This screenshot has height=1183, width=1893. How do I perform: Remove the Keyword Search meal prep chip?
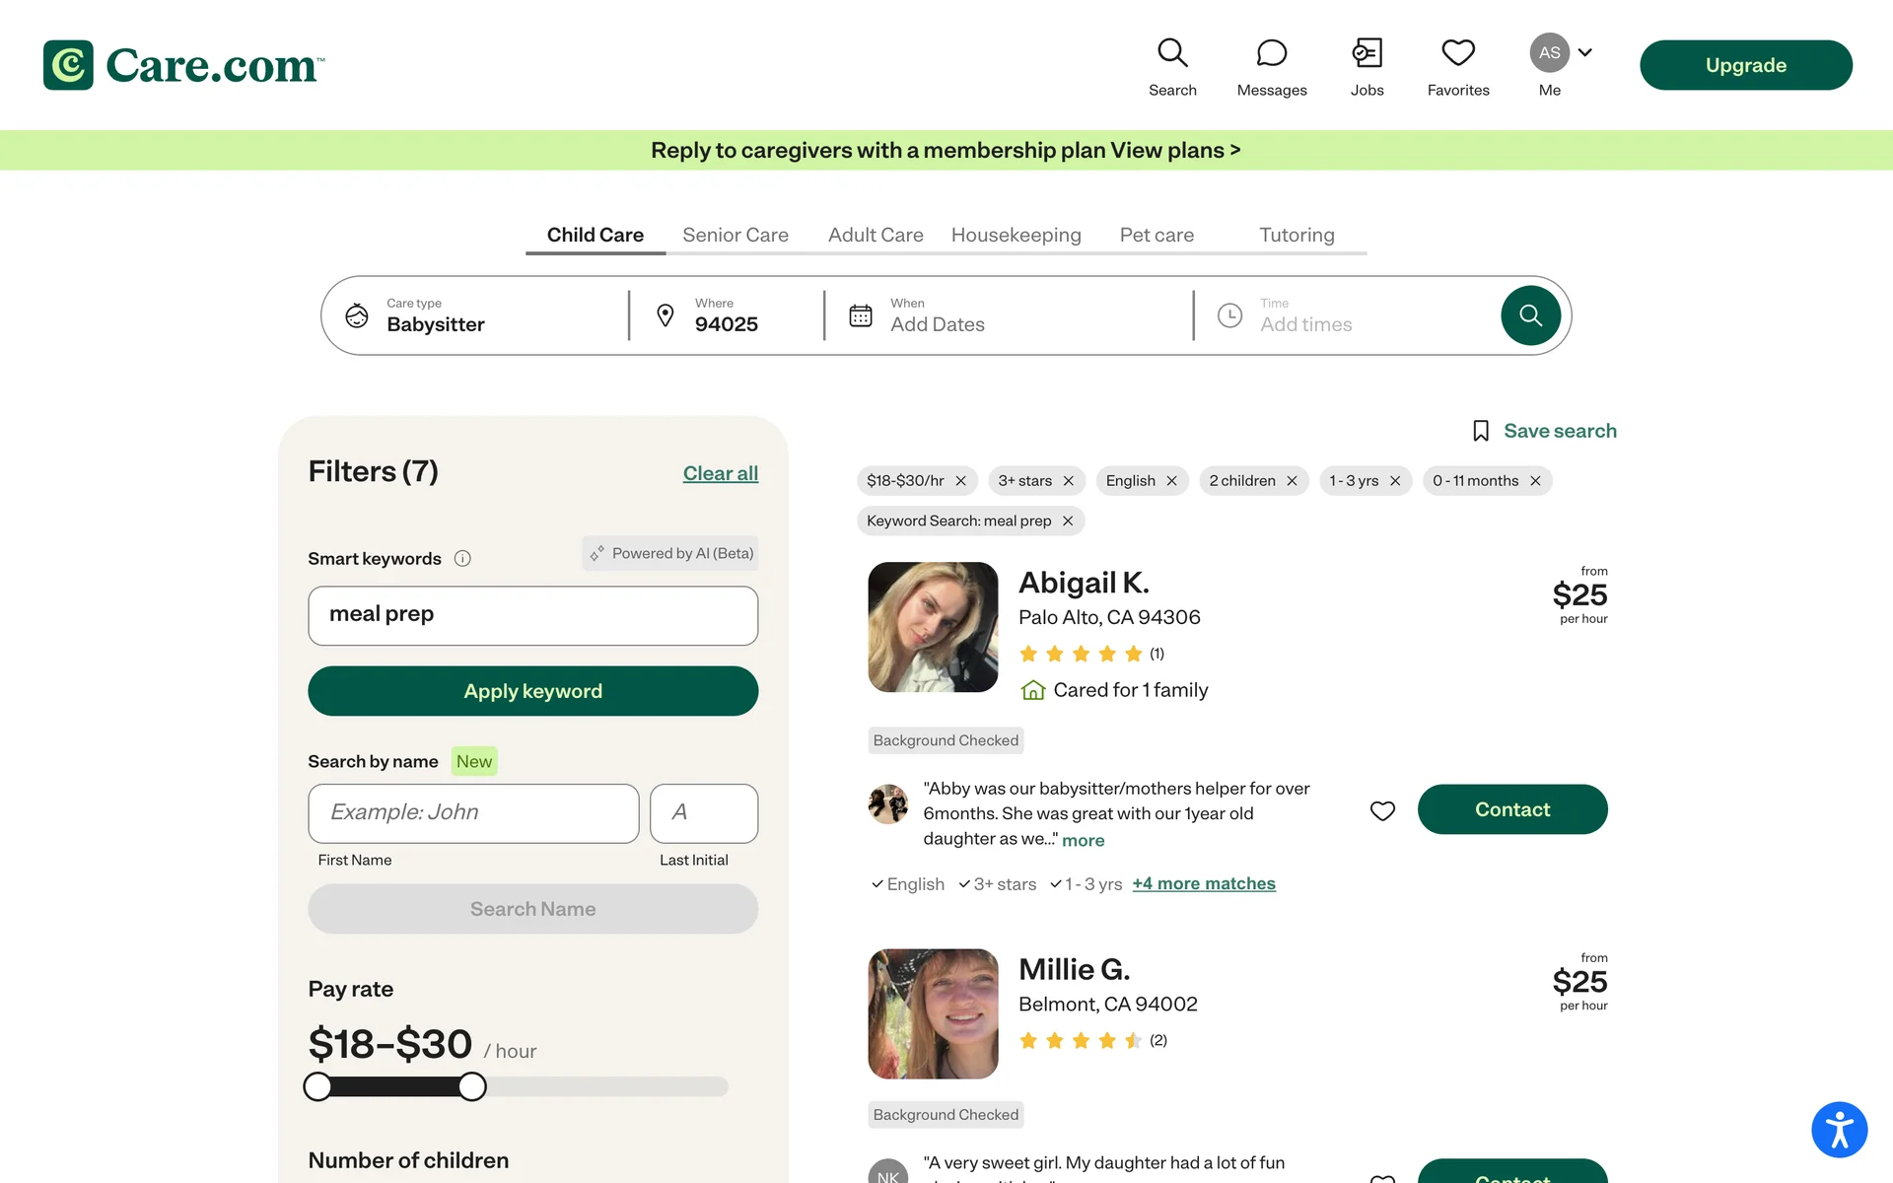(x=1068, y=522)
